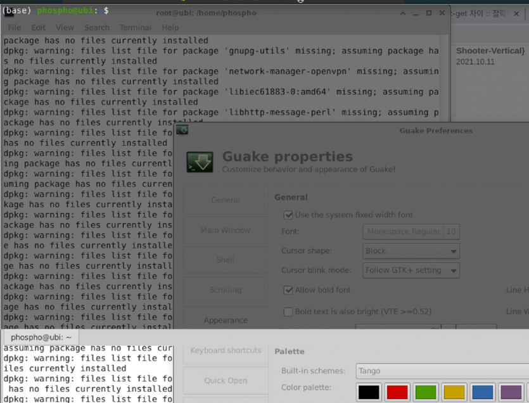Viewport: 529px width, 403px height.
Task: Open the Cursor shape Block dropdown
Action: pos(411,251)
